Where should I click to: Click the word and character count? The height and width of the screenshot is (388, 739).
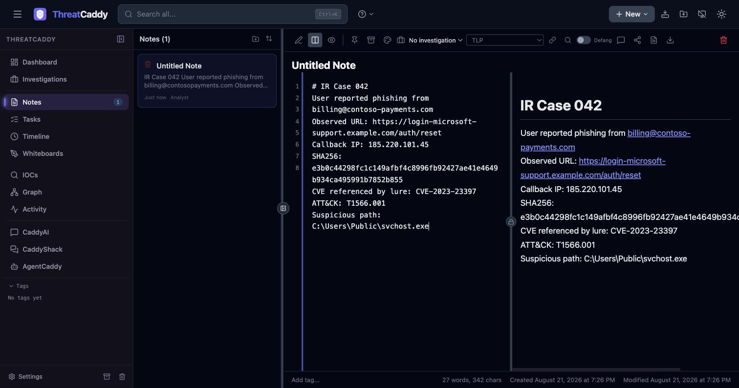(472, 380)
